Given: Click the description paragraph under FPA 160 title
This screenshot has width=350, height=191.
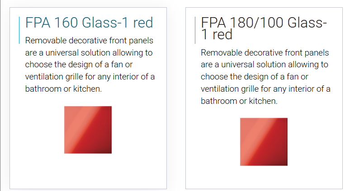Looking at the screenshot, I should tap(90, 65).
